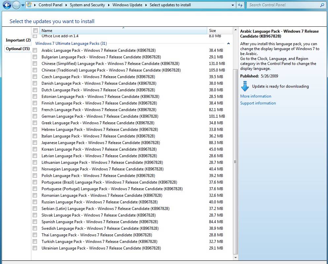Expand the address bar history dropdown
The height and width of the screenshot is (264, 328).
coord(233,5)
